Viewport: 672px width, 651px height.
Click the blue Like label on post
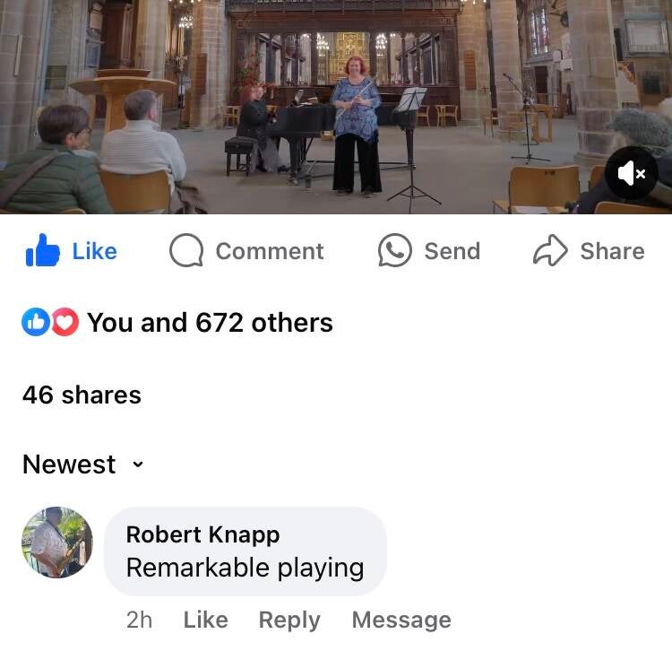[95, 251]
